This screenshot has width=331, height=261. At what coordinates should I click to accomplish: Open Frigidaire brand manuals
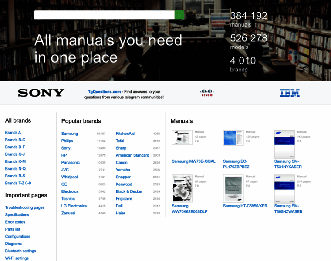point(124,199)
